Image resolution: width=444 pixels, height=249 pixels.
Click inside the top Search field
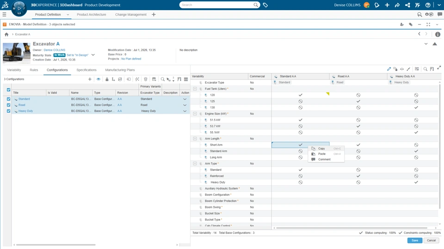(217, 5)
